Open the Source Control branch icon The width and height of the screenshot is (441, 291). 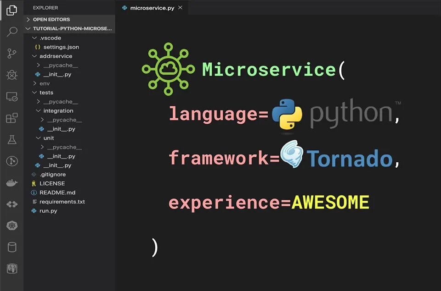coord(11,53)
